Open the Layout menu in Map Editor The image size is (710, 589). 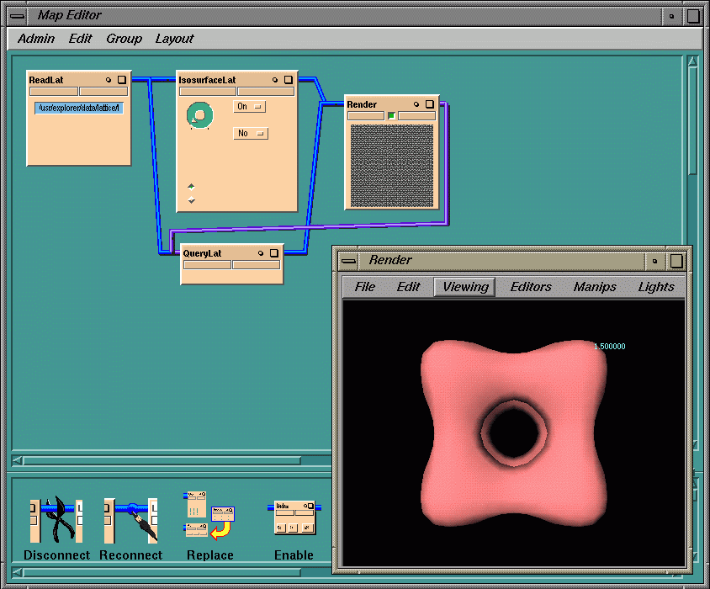point(174,39)
